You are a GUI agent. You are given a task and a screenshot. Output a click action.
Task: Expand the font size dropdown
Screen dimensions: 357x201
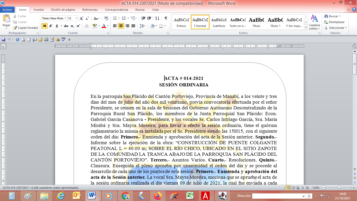point(76,18)
